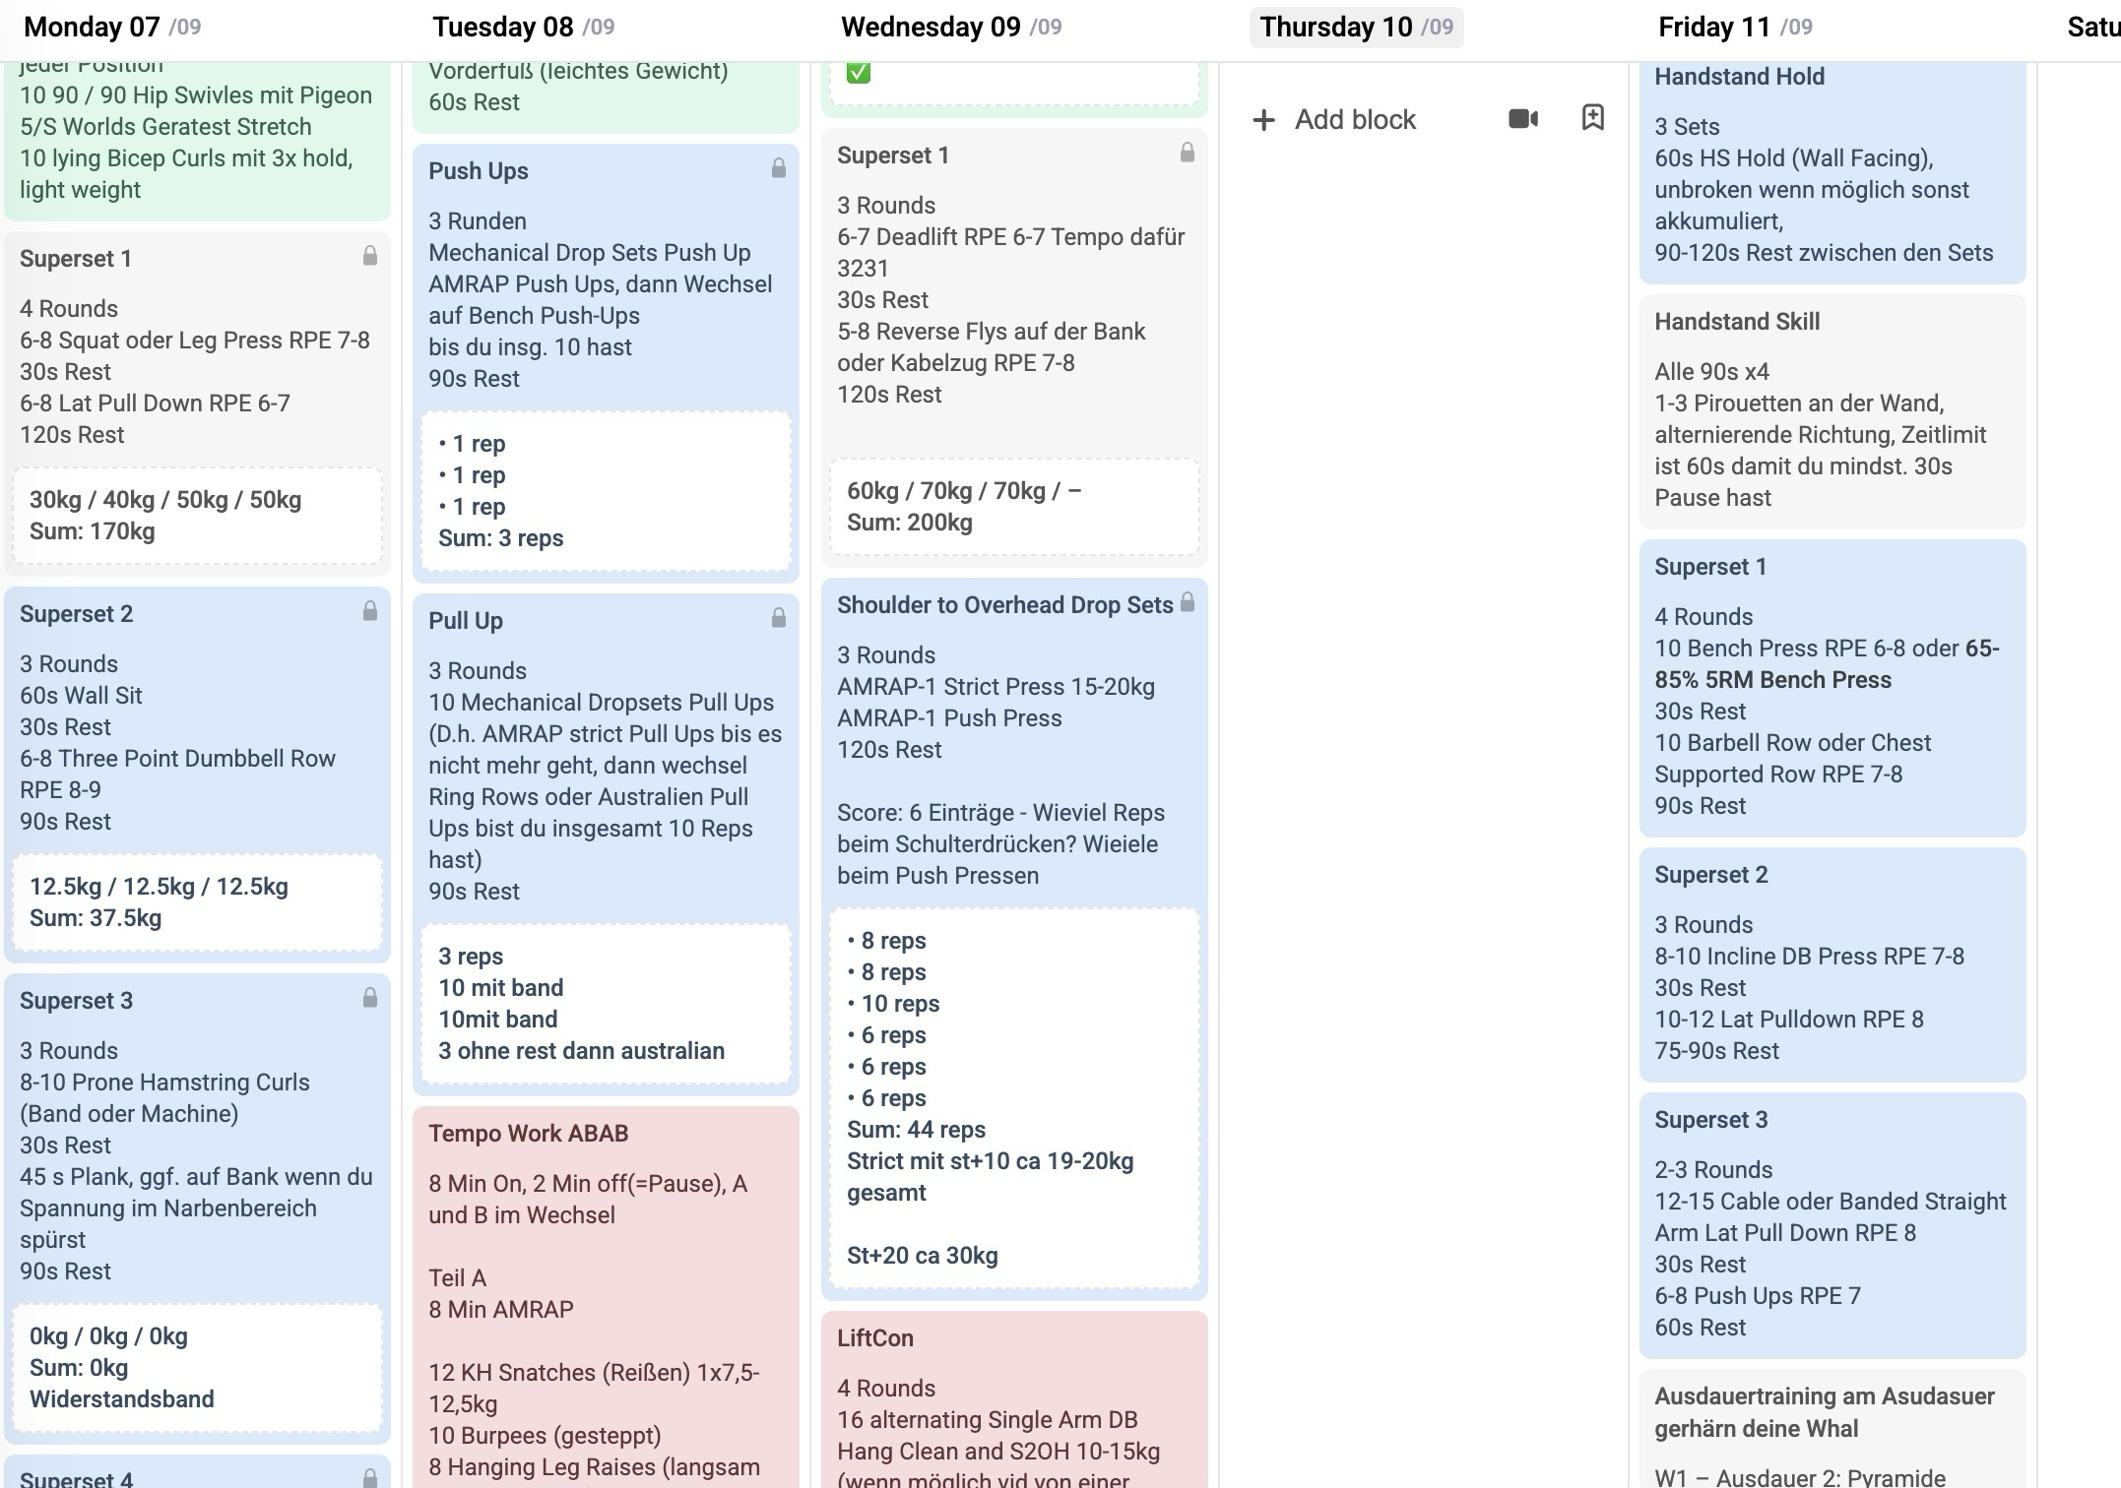Screen dimensions: 2121x1488
Task: Open result box showing Sum: 44 reps
Action: coord(1014,1098)
